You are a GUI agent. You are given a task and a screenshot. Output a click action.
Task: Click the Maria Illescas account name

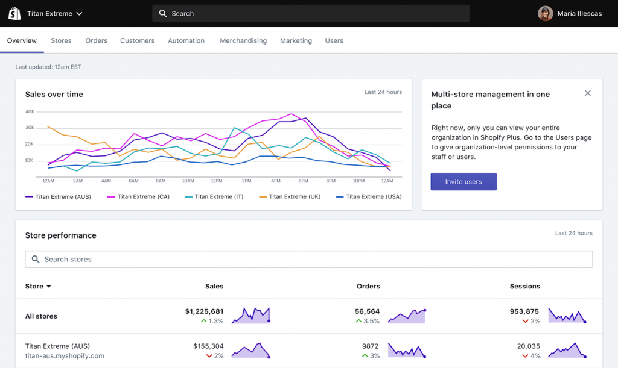[579, 13]
